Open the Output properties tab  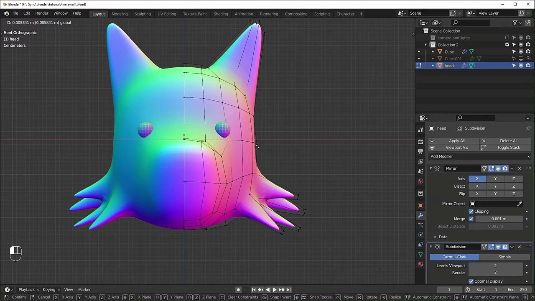pyautogui.click(x=420, y=152)
